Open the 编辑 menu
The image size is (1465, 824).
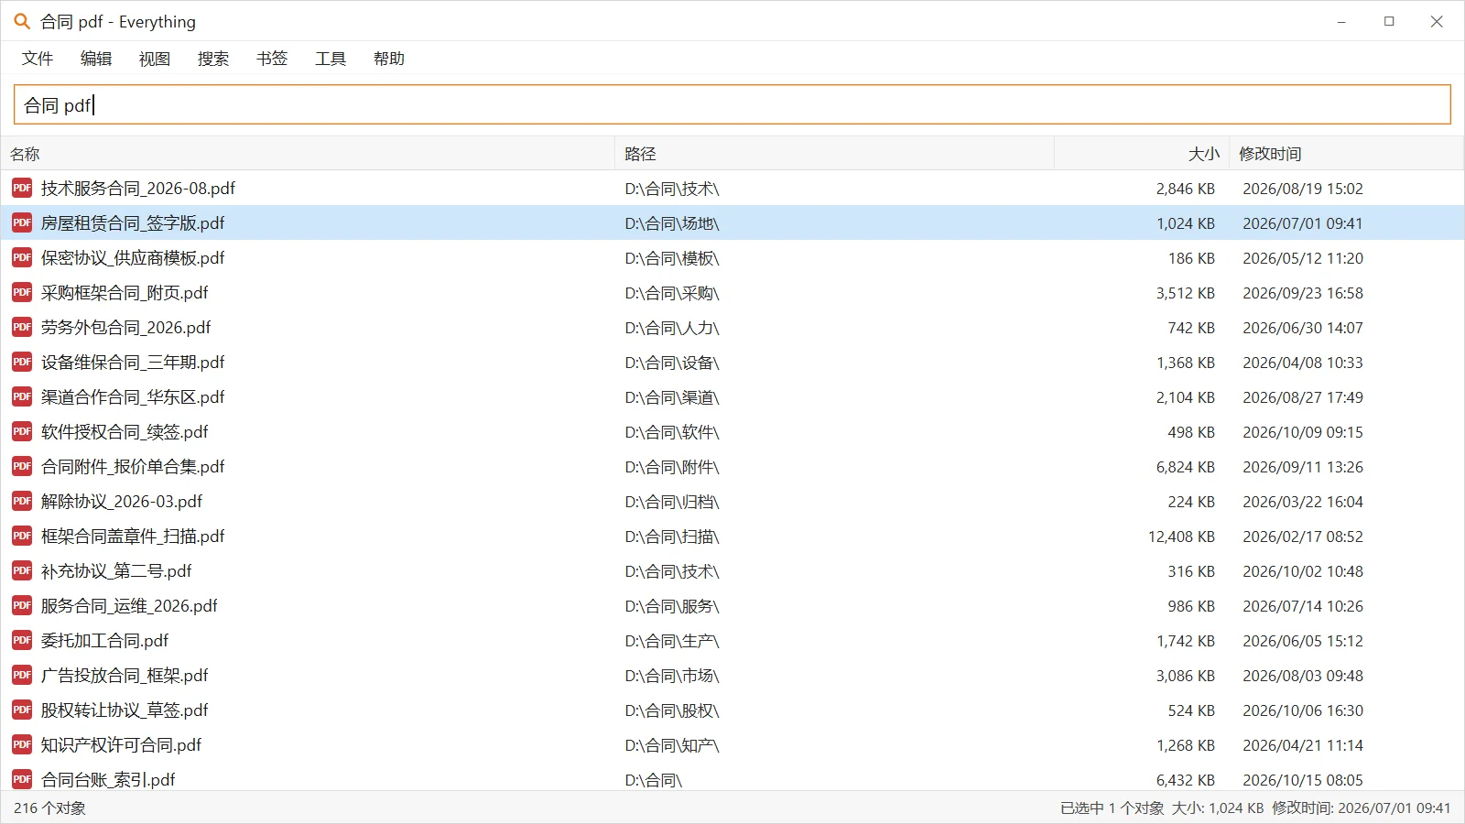point(96,59)
